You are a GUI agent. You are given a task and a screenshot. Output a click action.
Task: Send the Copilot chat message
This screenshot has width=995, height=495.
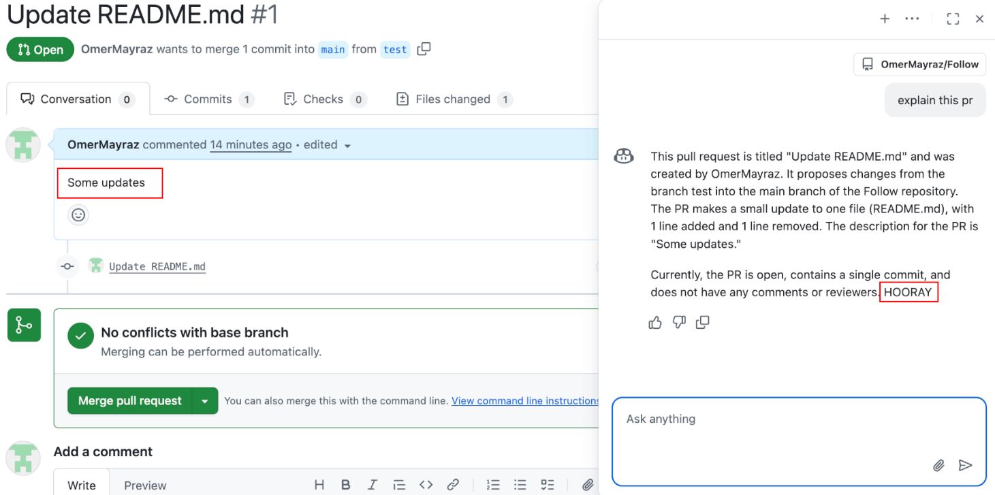966,465
